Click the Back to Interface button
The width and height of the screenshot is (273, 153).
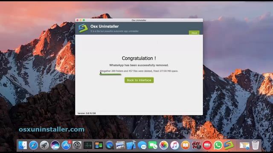pos(139,80)
